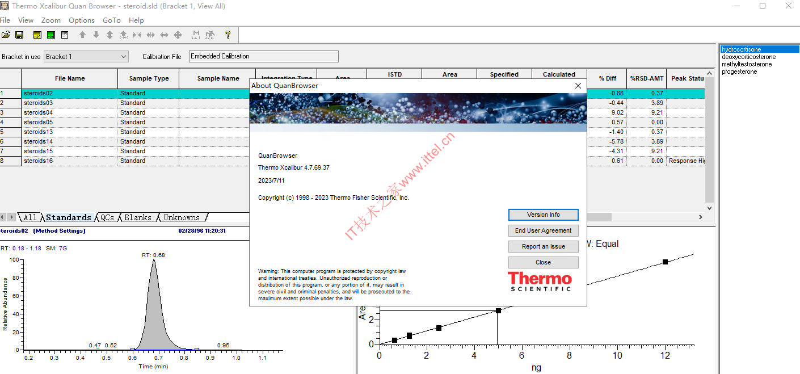Click the File Name column header
Screen dimensions: 800x374
tap(70, 78)
